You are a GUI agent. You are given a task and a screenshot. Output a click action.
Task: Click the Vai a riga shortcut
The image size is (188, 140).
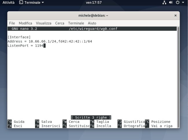coord(158,126)
